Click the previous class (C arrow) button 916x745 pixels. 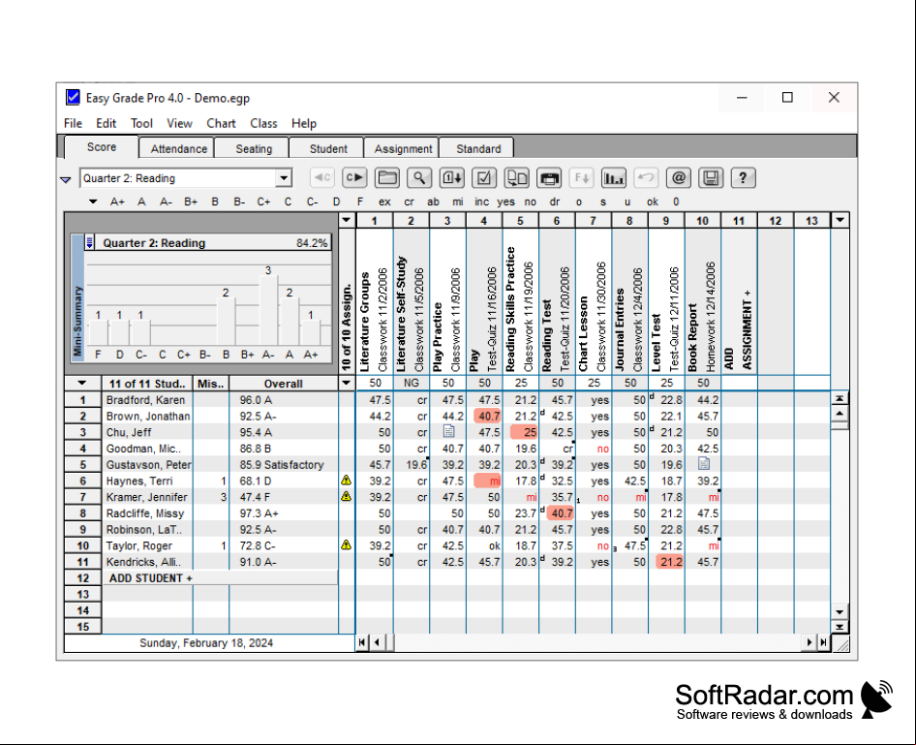point(321,177)
